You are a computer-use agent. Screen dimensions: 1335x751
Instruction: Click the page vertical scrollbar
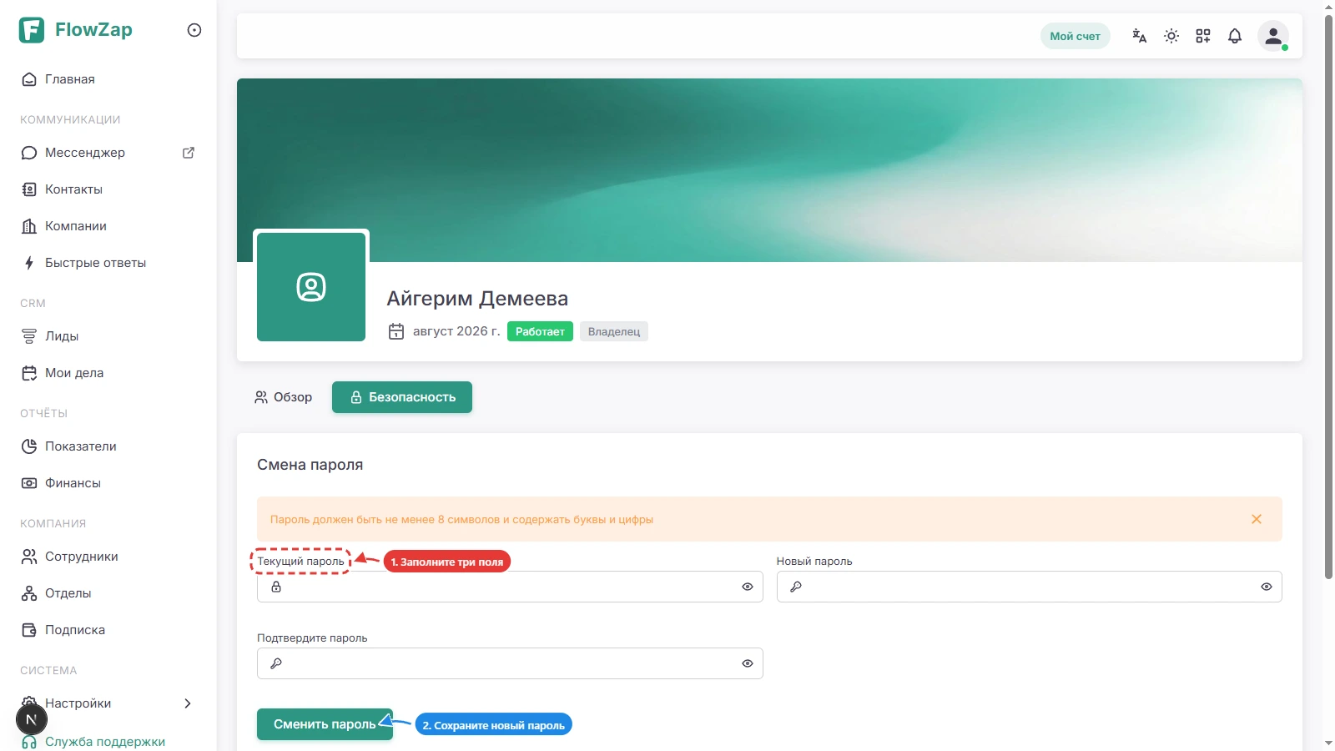tap(1328, 296)
